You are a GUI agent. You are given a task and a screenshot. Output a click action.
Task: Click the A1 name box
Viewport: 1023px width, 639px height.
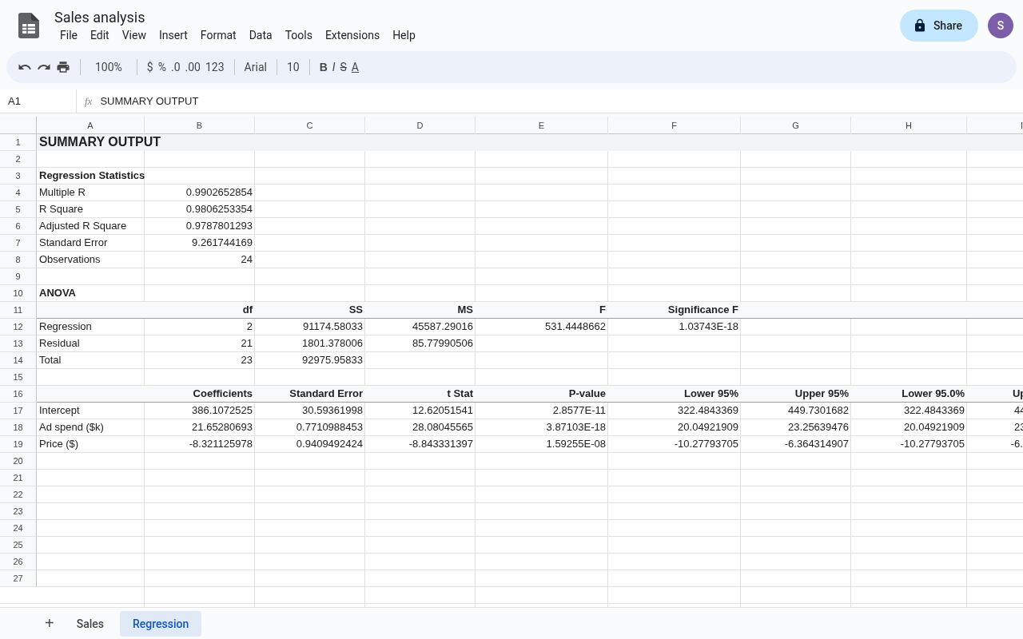click(38, 101)
